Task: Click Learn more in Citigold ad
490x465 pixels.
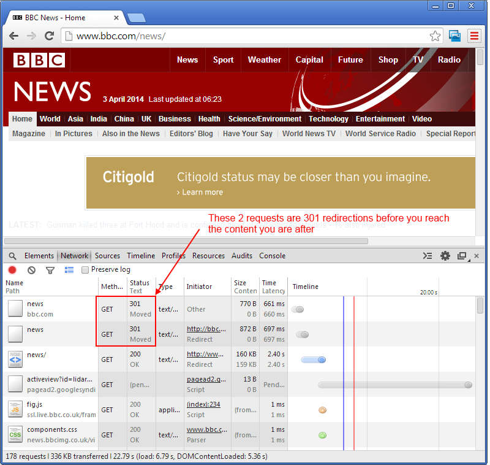Action: 200,193
